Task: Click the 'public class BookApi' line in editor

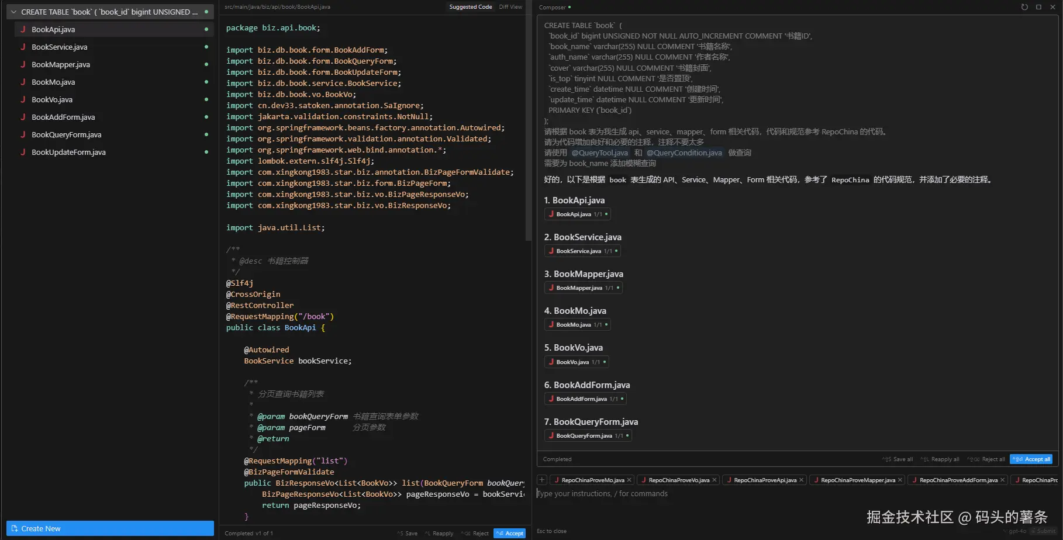Action: [x=275, y=328]
